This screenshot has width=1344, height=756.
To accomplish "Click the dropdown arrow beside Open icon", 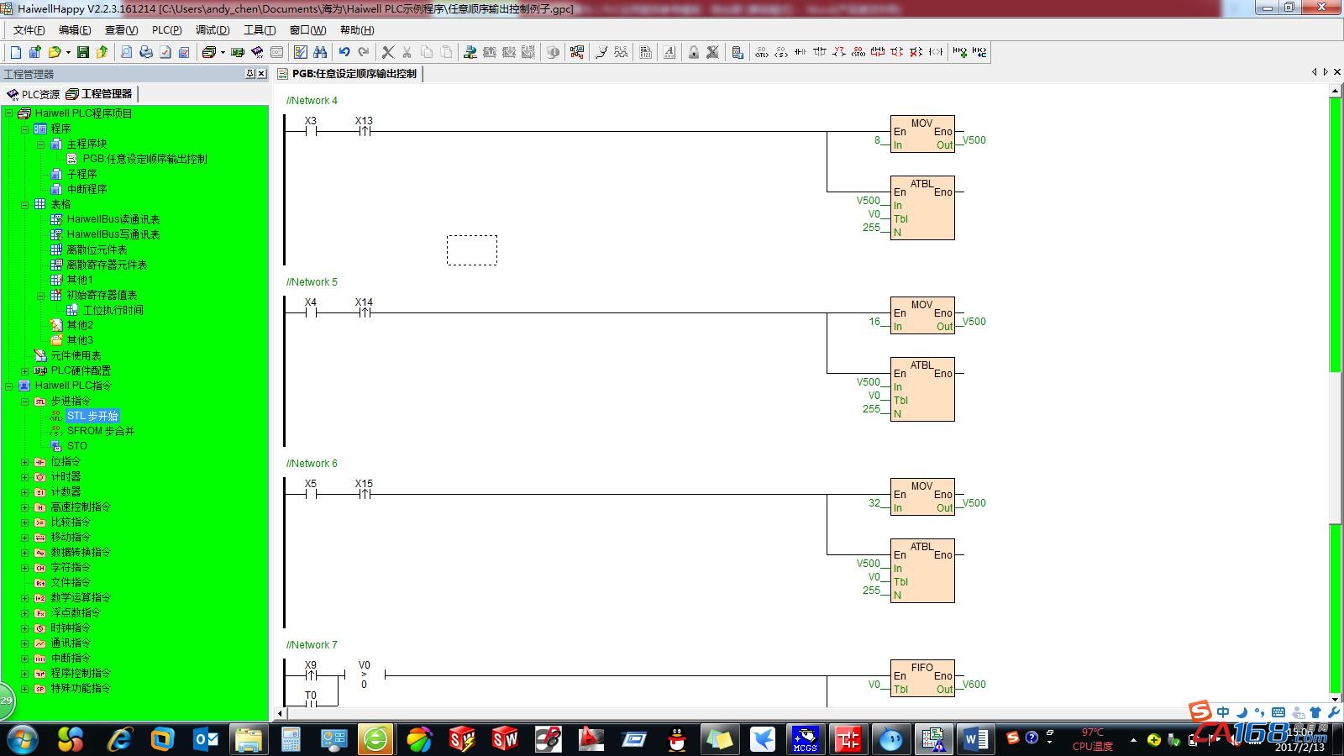I will (x=68, y=52).
